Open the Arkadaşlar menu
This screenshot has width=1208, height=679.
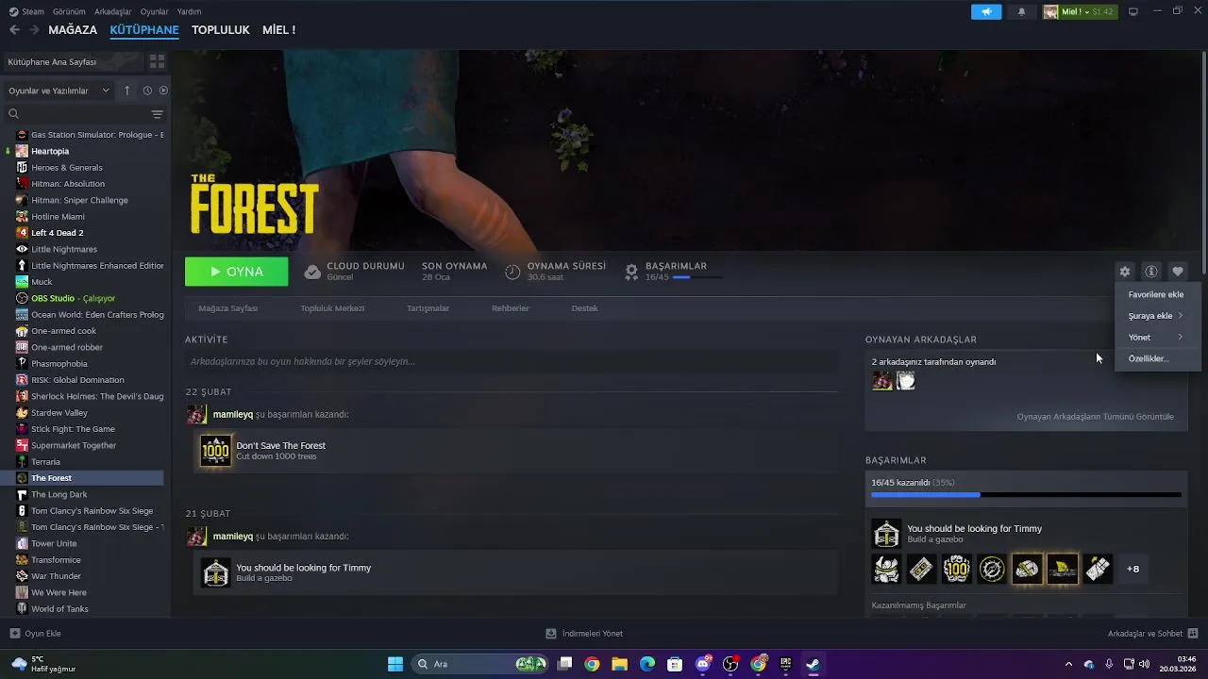click(113, 11)
